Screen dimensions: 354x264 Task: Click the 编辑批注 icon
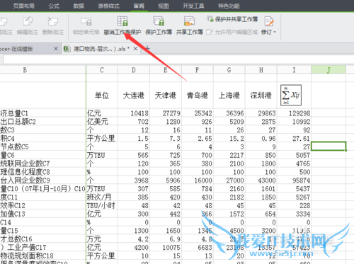point(28,21)
